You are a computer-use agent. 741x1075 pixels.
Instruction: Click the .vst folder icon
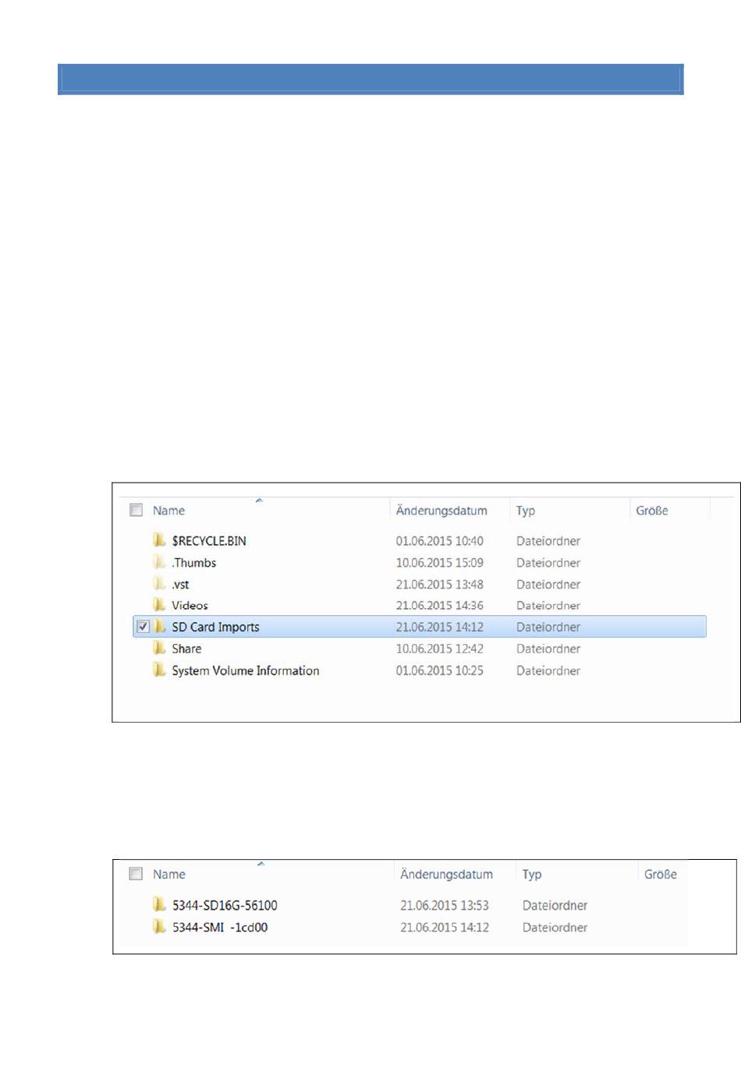click(159, 583)
